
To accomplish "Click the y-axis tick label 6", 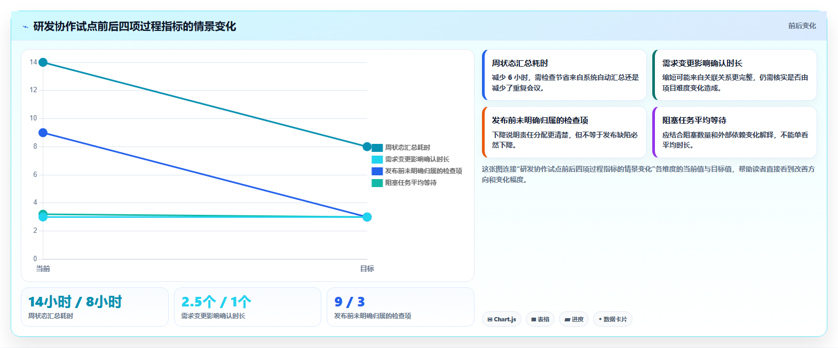I will 35,175.
